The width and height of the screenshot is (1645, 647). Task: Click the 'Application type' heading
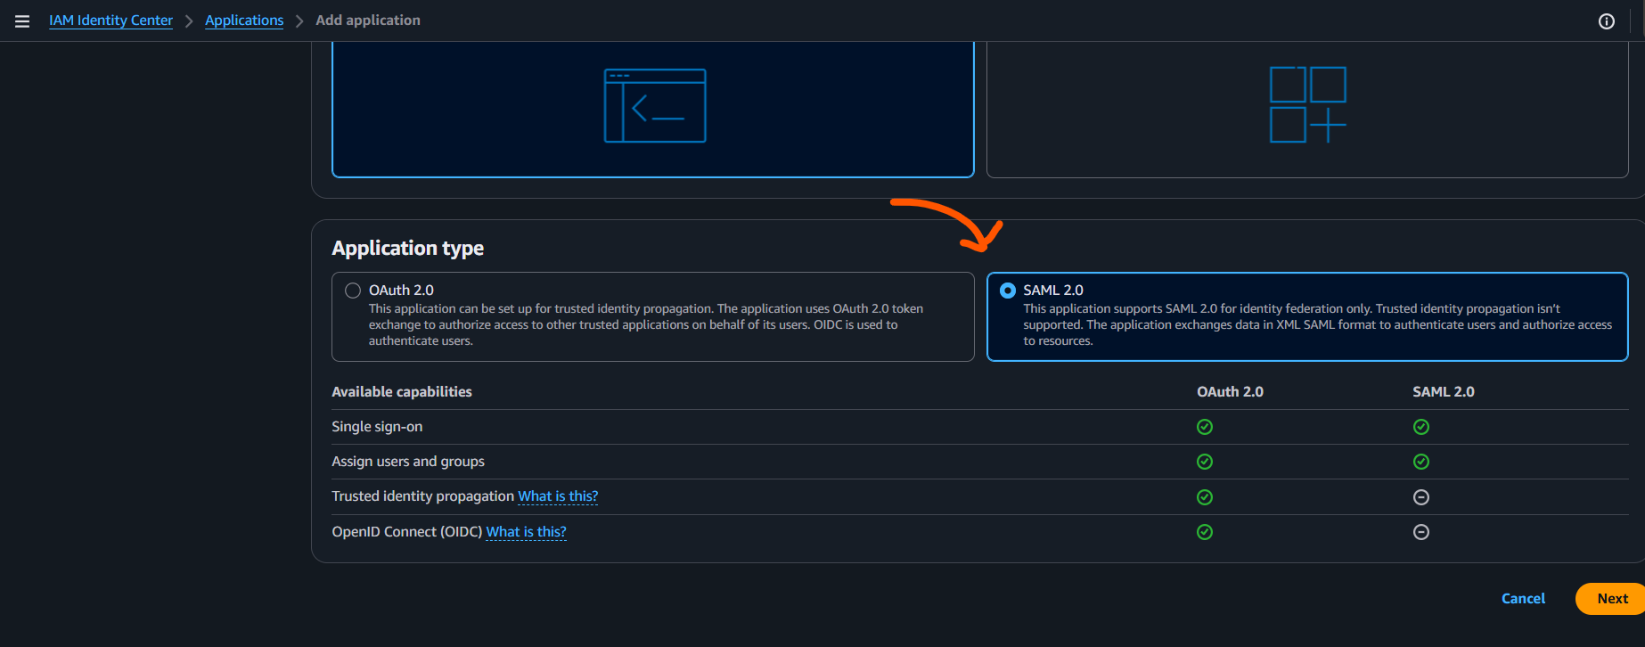[408, 248]
